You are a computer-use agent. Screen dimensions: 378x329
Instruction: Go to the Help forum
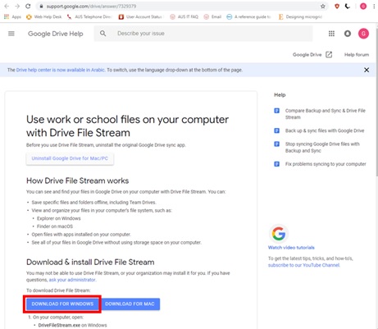(x=357, y=55)
